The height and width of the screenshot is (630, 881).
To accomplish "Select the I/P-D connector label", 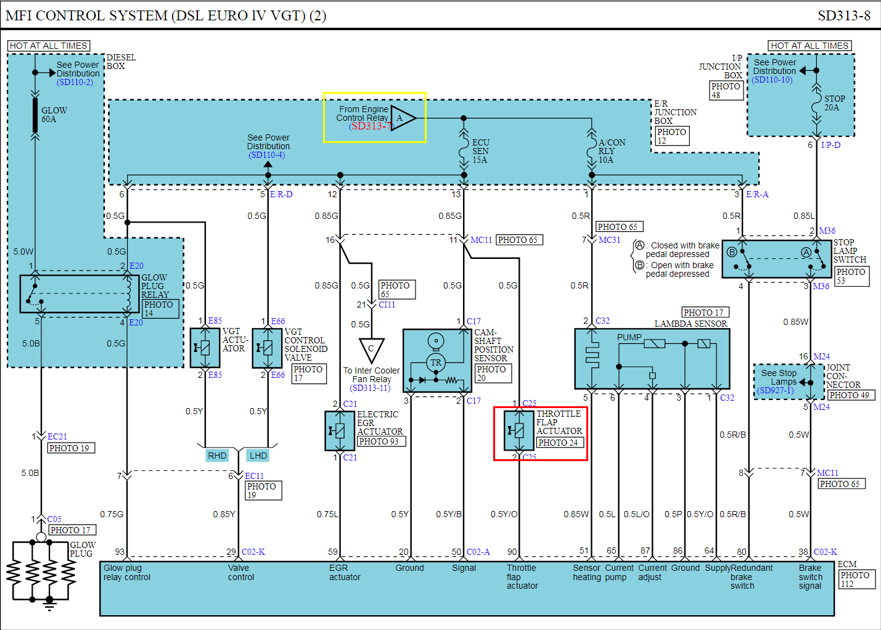I will click(x=830, y=145).
